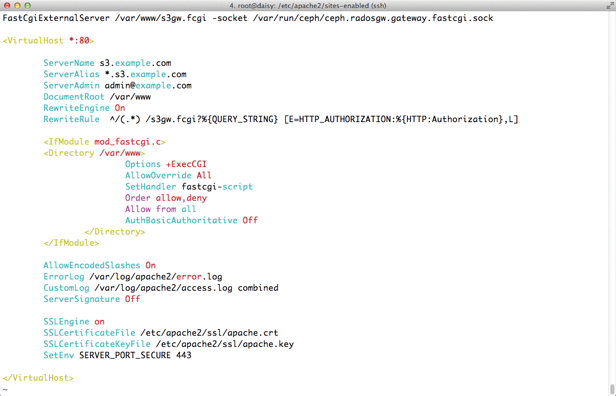Click the closing /VirtualHost tag

38,378
